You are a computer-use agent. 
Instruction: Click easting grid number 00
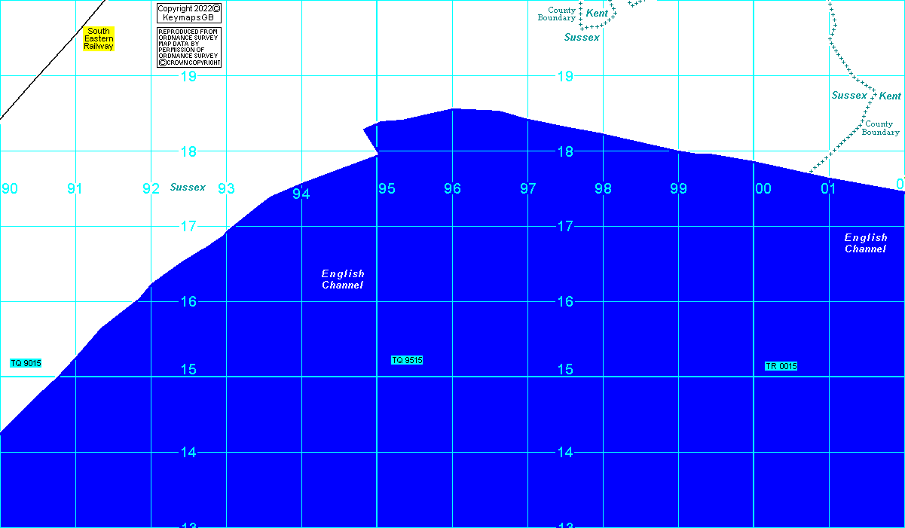[x=763, y=189]
